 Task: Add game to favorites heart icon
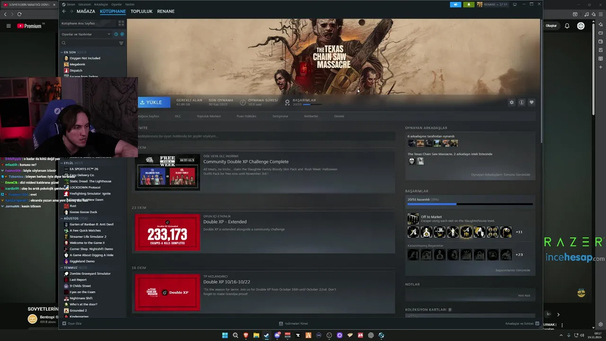(531, 102)
